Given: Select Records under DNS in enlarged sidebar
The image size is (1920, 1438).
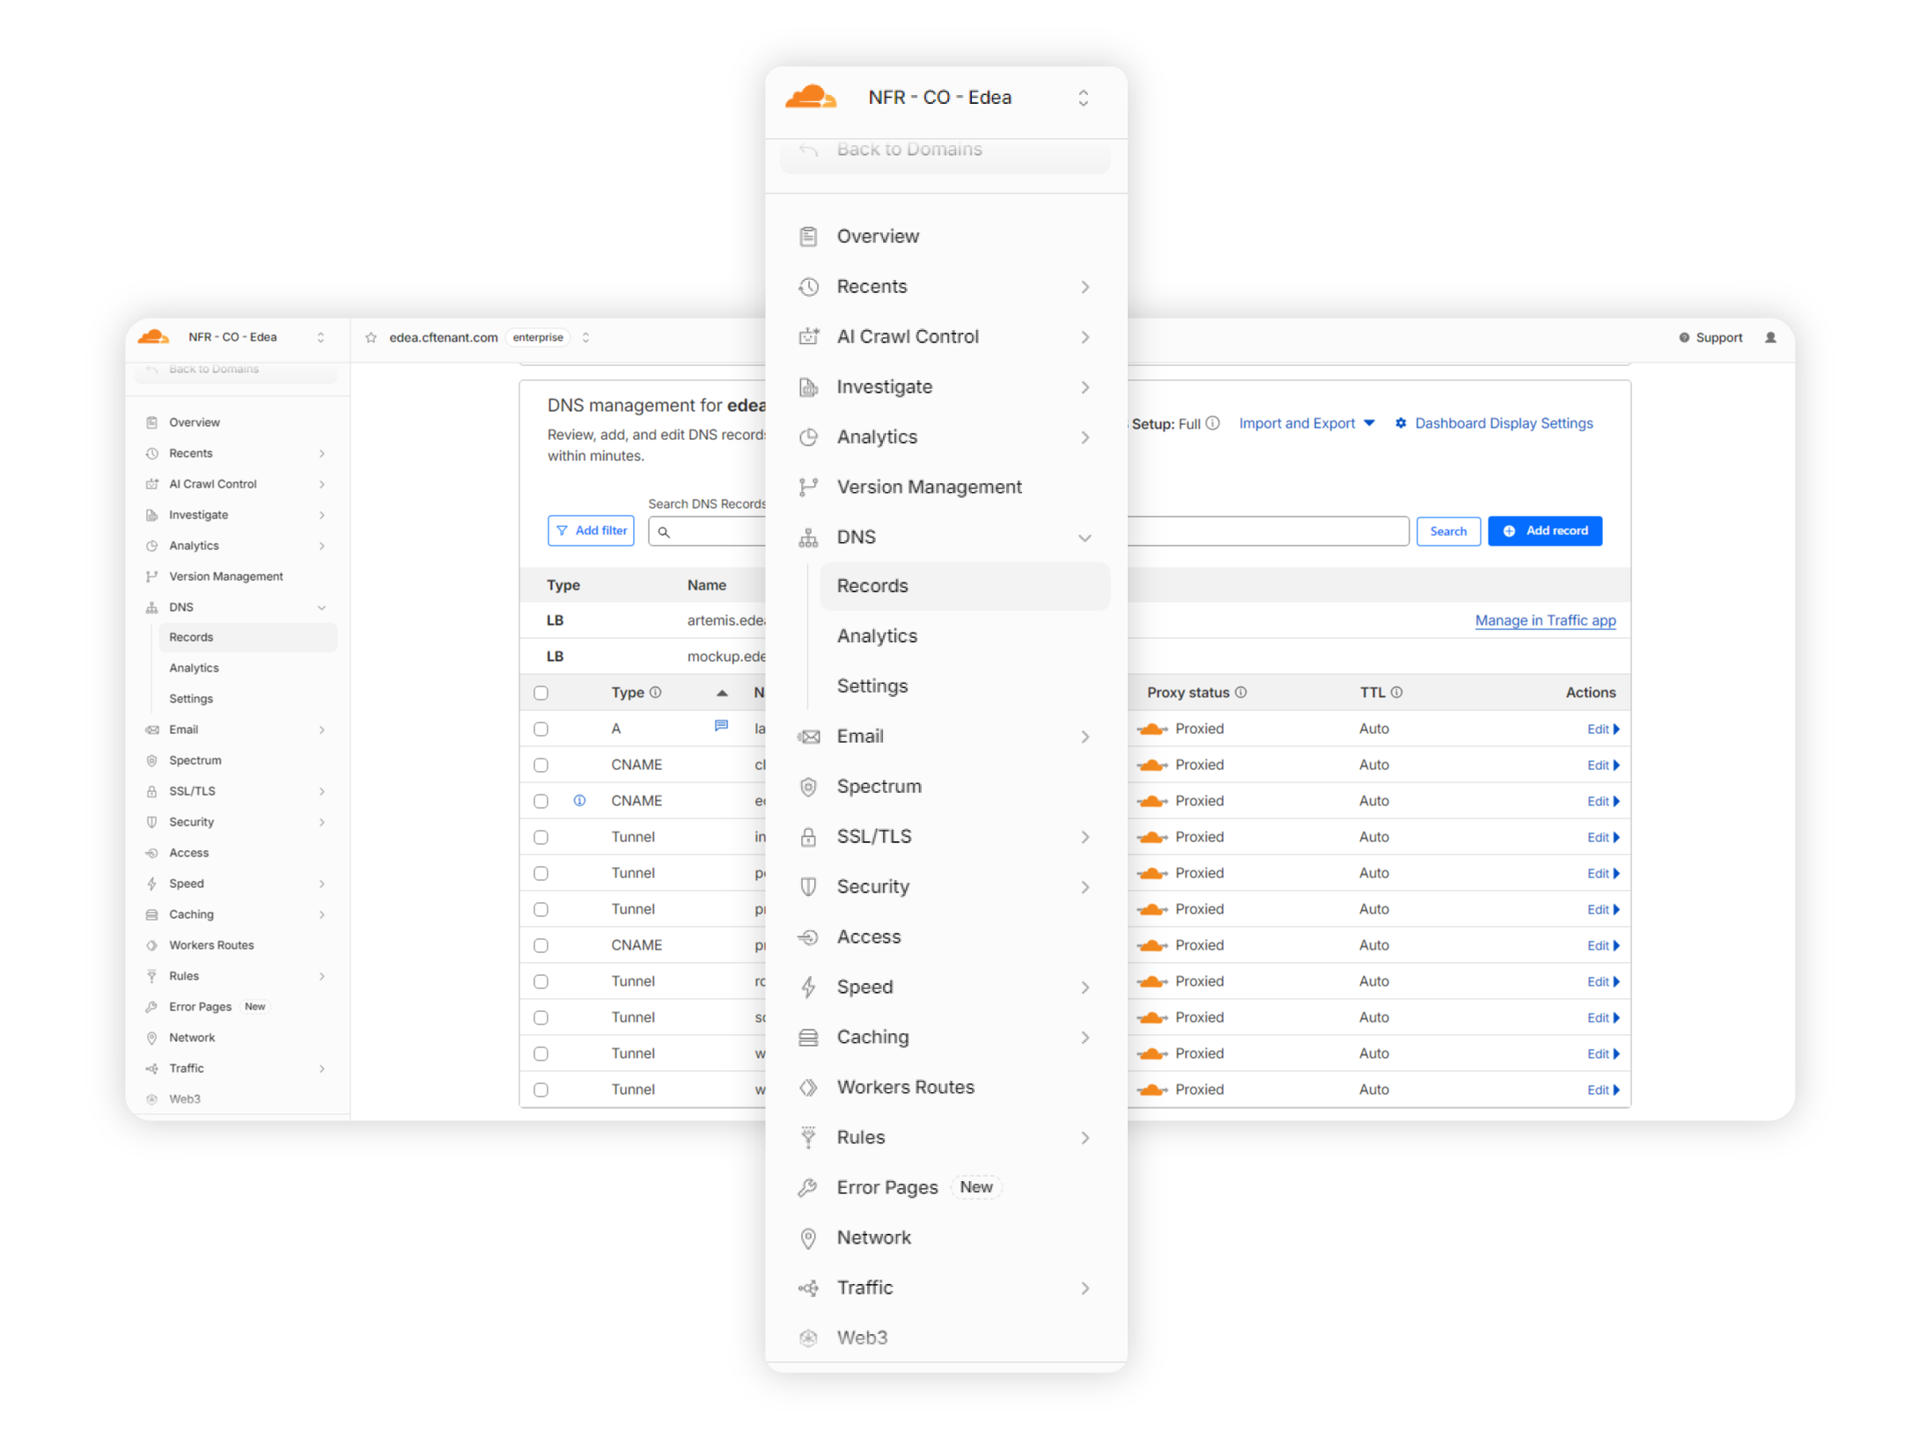Looking at the screenshot, I should pos(965,586).
